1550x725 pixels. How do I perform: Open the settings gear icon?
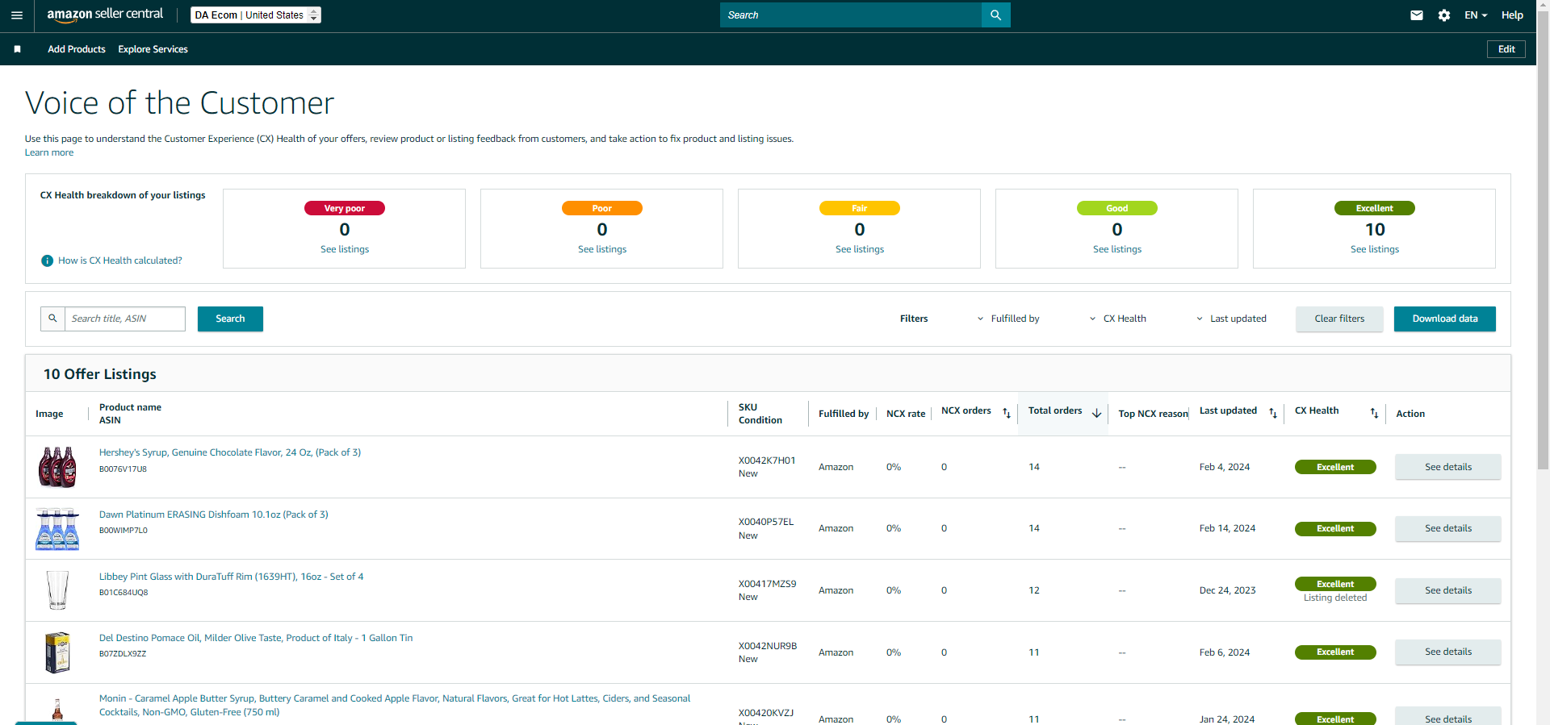[x=1444, y=15]
